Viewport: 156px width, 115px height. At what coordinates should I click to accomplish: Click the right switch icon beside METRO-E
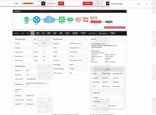[x=53, y=20]
